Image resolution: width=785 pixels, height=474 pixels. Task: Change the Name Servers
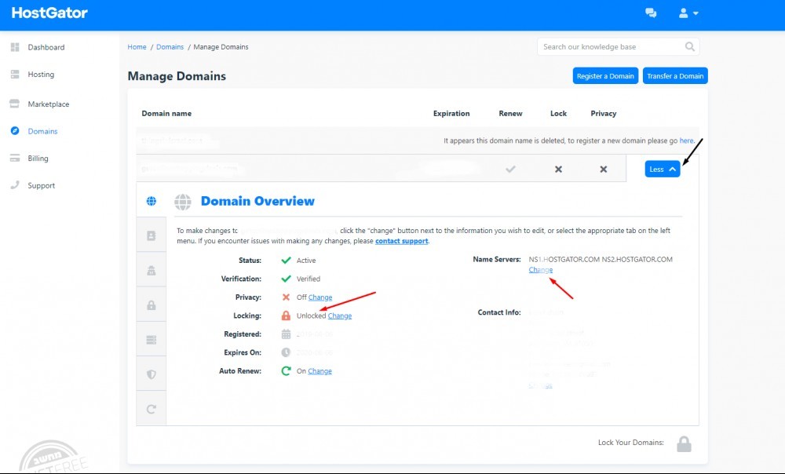click(541, 270)
